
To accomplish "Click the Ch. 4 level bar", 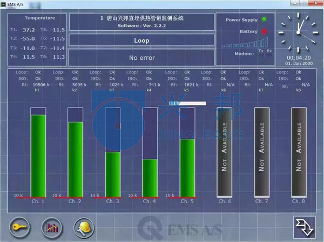I will 150,177.
